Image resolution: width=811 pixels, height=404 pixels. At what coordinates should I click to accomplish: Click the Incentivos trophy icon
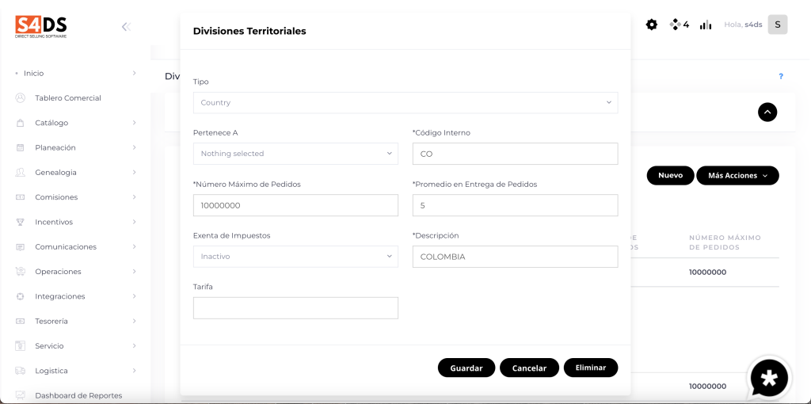pyautogui.click(x=21, y=222)
